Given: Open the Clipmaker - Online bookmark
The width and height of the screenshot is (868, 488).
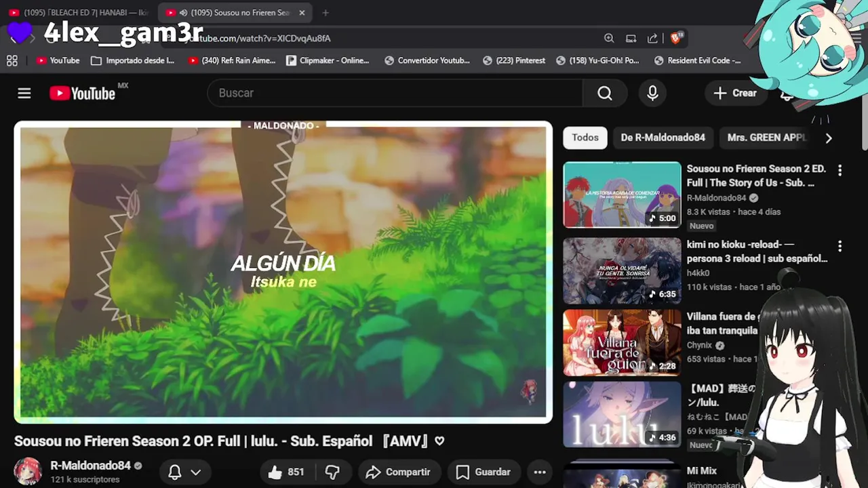Looking at the screenshot, I should [328, 60].
